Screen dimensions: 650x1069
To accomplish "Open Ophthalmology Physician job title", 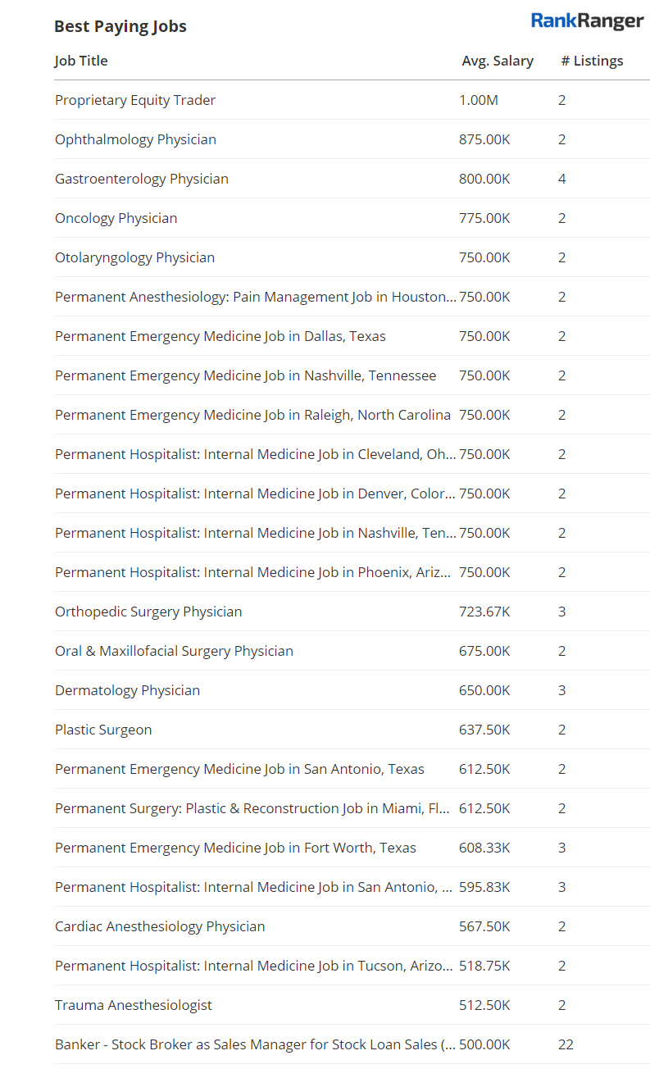I will click(135, 139).
